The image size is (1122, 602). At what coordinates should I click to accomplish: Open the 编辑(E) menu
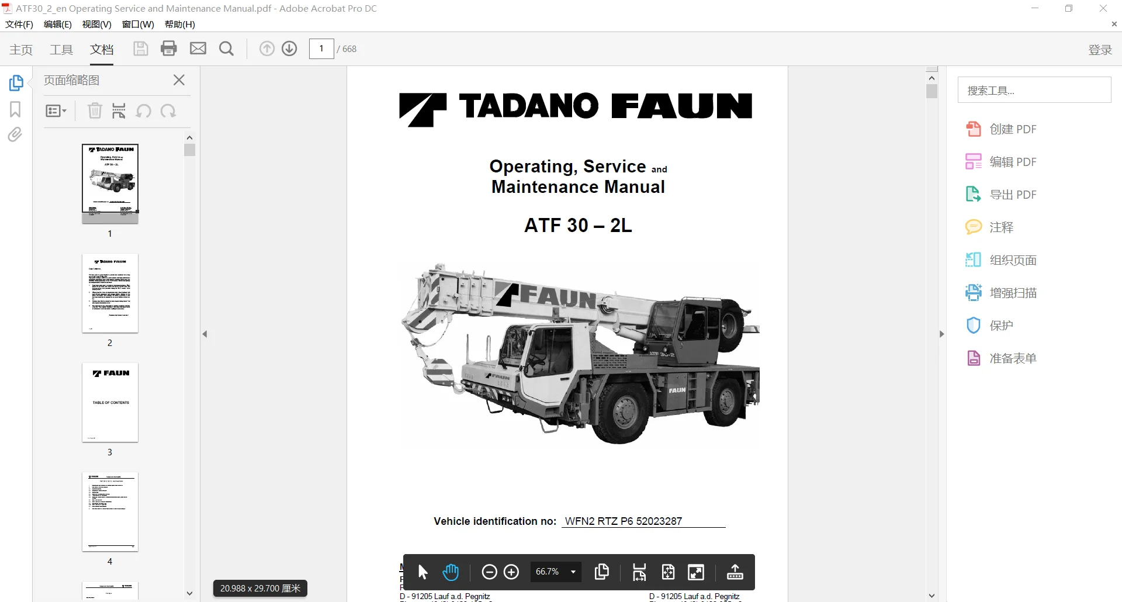coord(58,25)
